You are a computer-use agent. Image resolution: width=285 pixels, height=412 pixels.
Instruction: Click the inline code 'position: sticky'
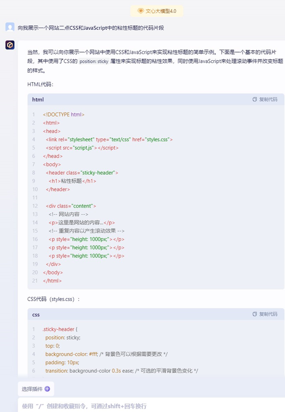[94, 61]
